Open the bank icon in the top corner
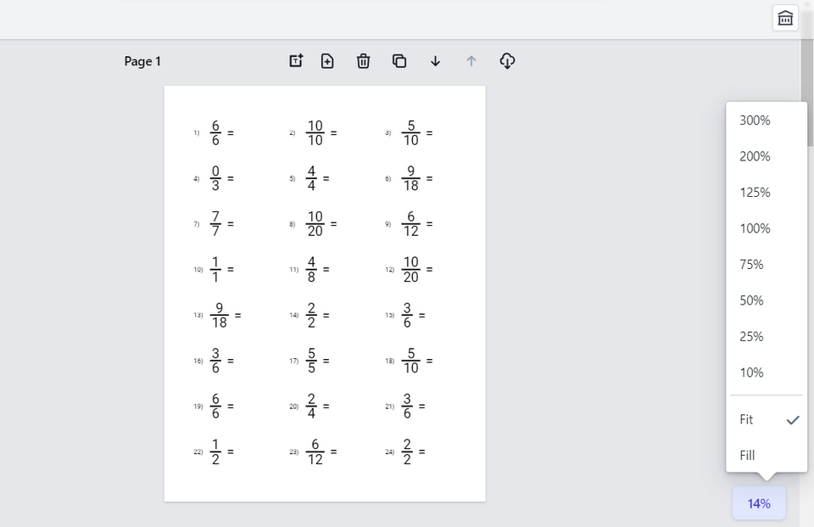 (784, 18)
